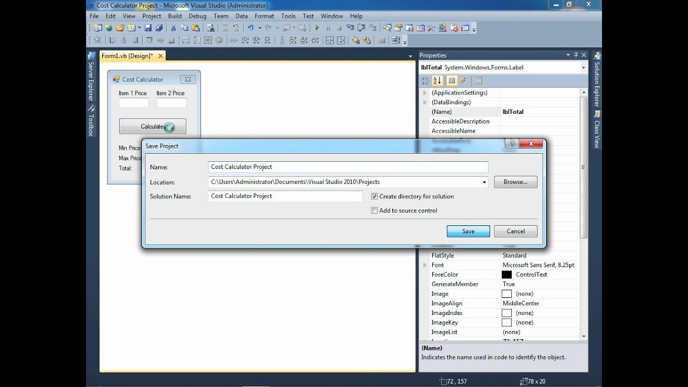Click the Calculate button on the form
The height and width of the screenshot is (387, 688).
[152, 127]
